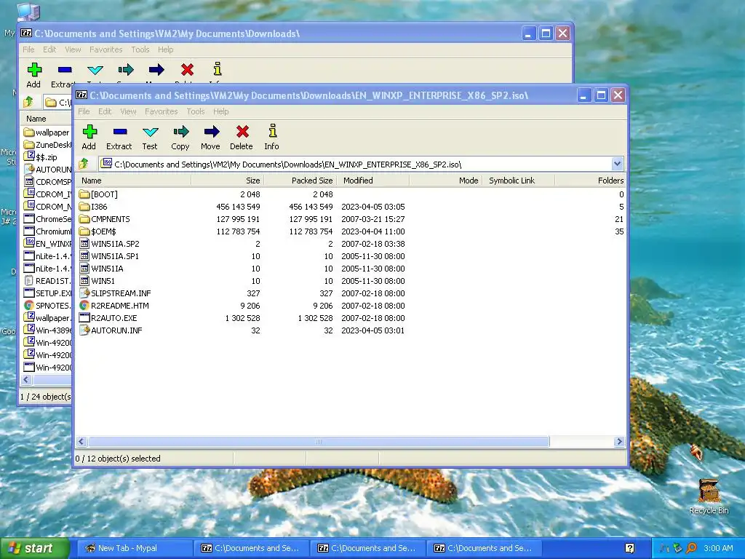745x559 pixels.
Task: Click the up-folder icon in ISO window
Action: [x=84, y=164]
